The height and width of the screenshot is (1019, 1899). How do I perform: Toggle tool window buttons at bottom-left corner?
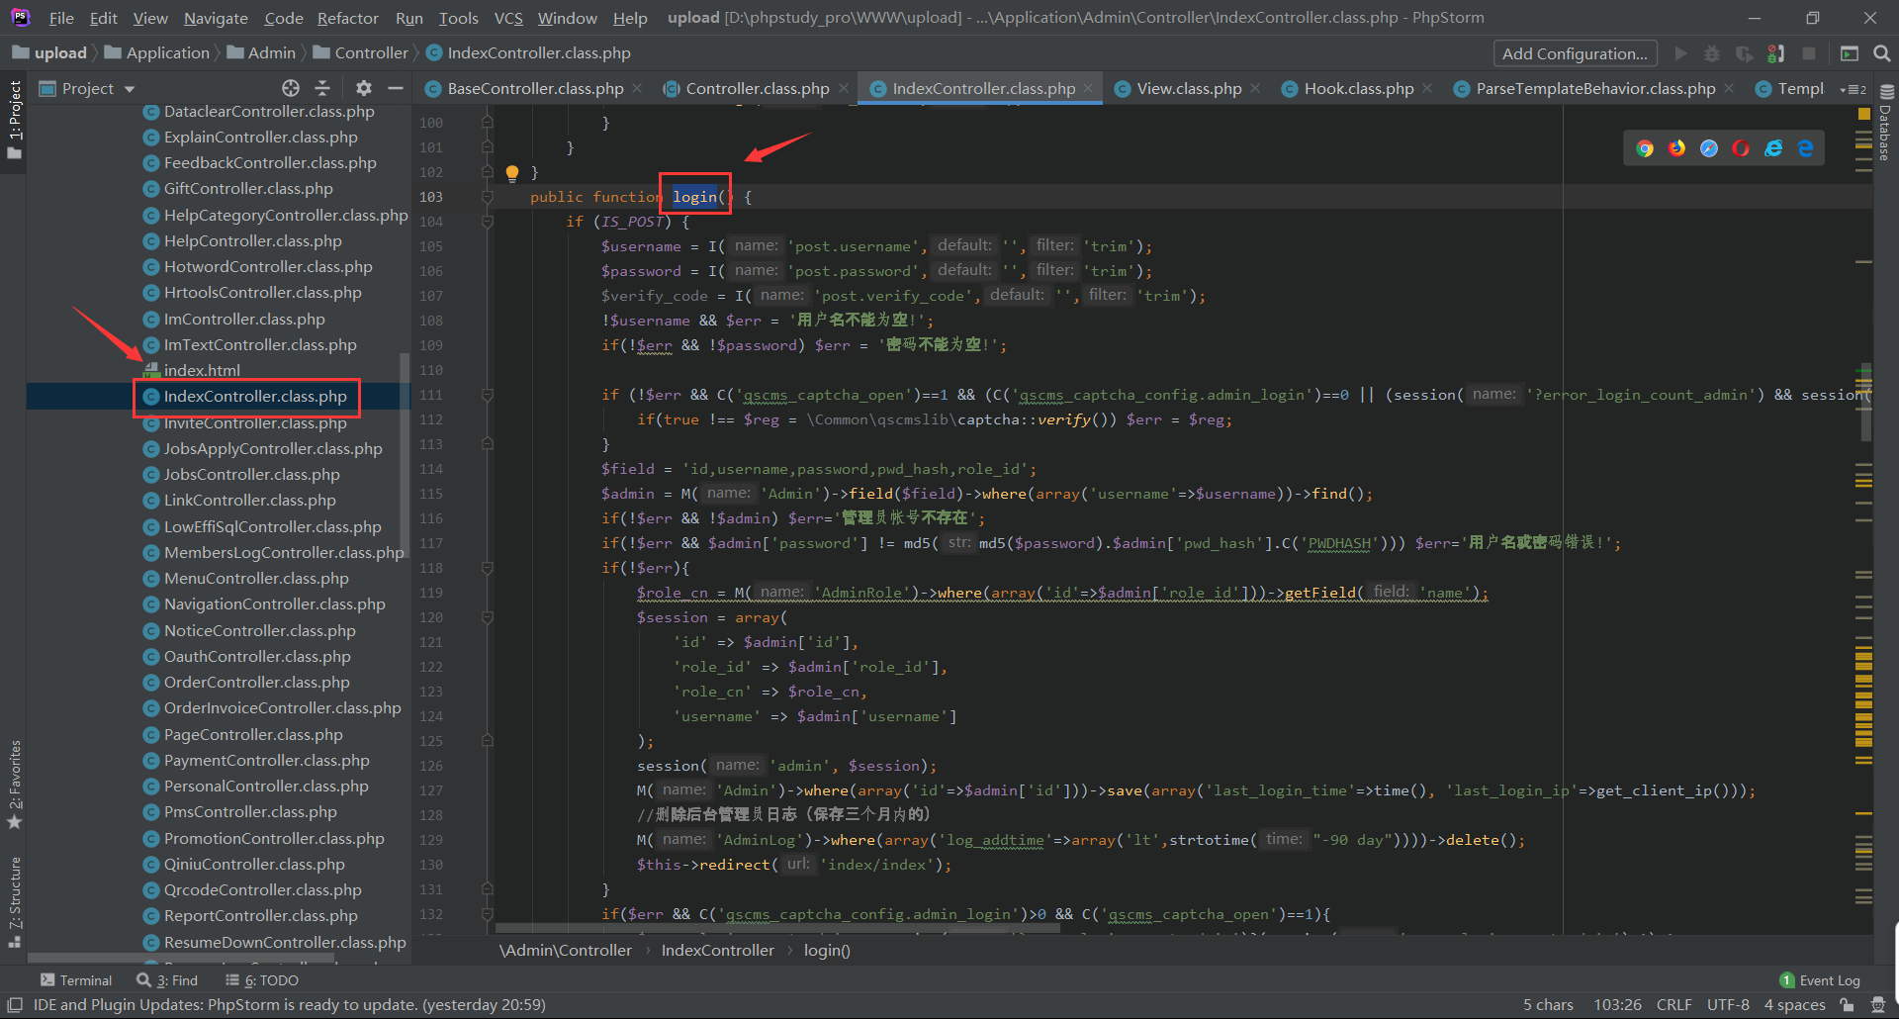[15, 1005]
